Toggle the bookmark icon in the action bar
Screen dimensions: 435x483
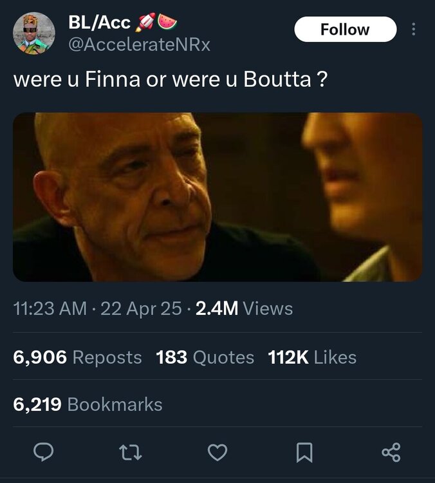304,453
